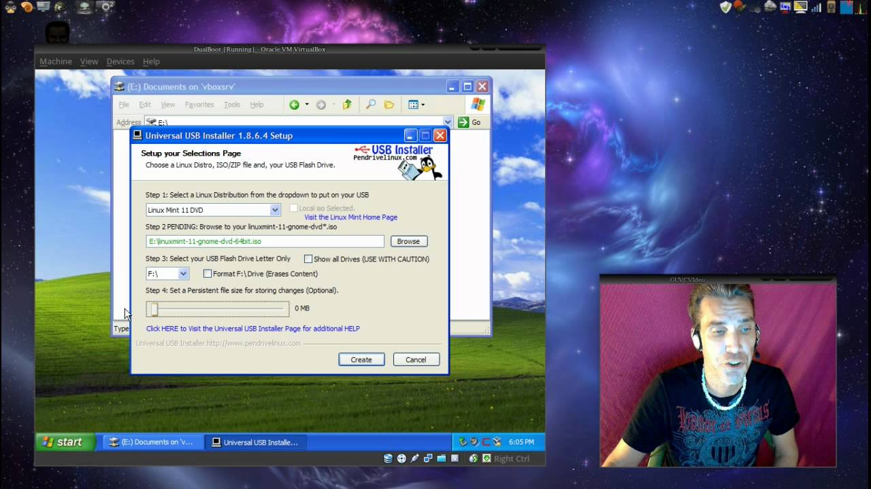Click VirtualBox shared folders indicator icon
This screenshot has width=871, height=489.
(x=441, y=458)
